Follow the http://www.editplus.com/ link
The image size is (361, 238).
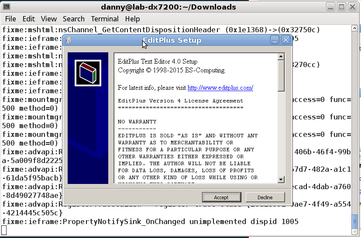220,88
